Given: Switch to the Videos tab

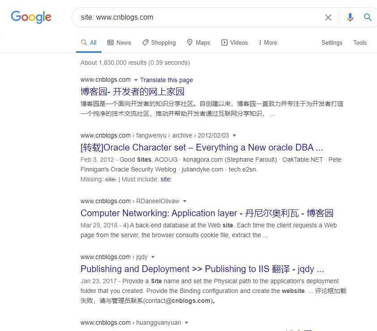Looking at the screenshot, I should tap(234, 42).
